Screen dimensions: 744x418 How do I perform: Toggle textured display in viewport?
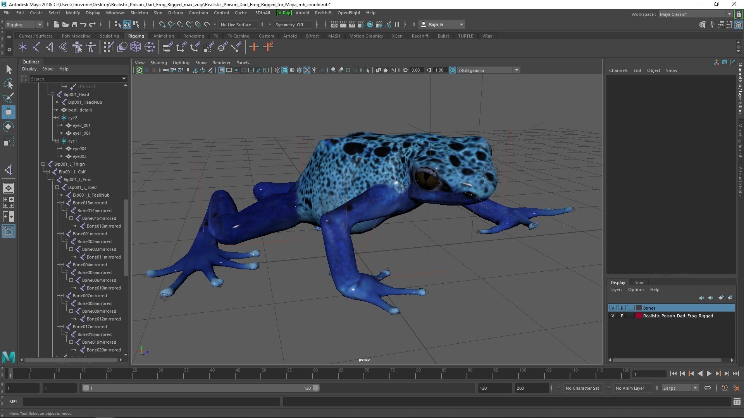click(x=307, y=70)
